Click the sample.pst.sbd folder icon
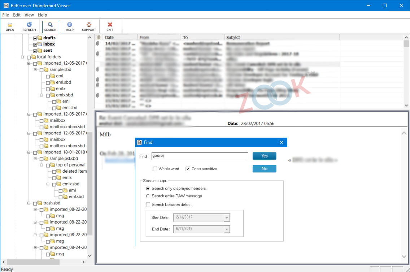410x272 pixels. click(46, 158)
